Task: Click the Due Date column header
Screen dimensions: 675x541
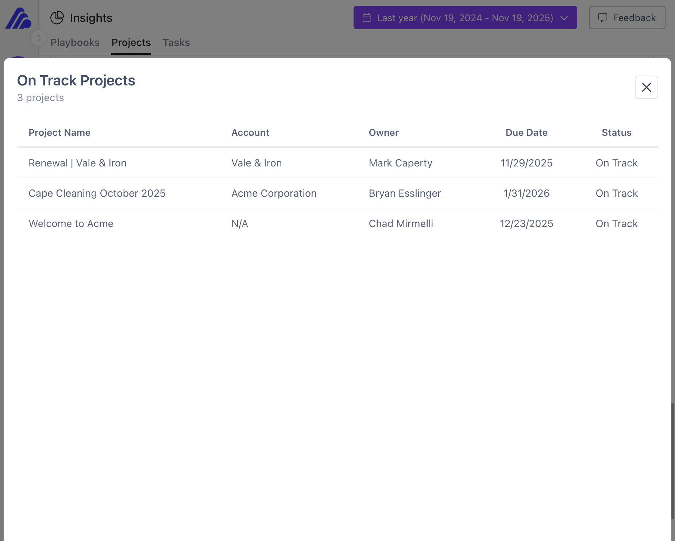Action: 526,133
